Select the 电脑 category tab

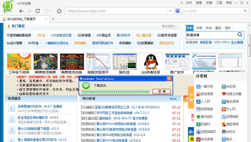[x=190, y=28]
